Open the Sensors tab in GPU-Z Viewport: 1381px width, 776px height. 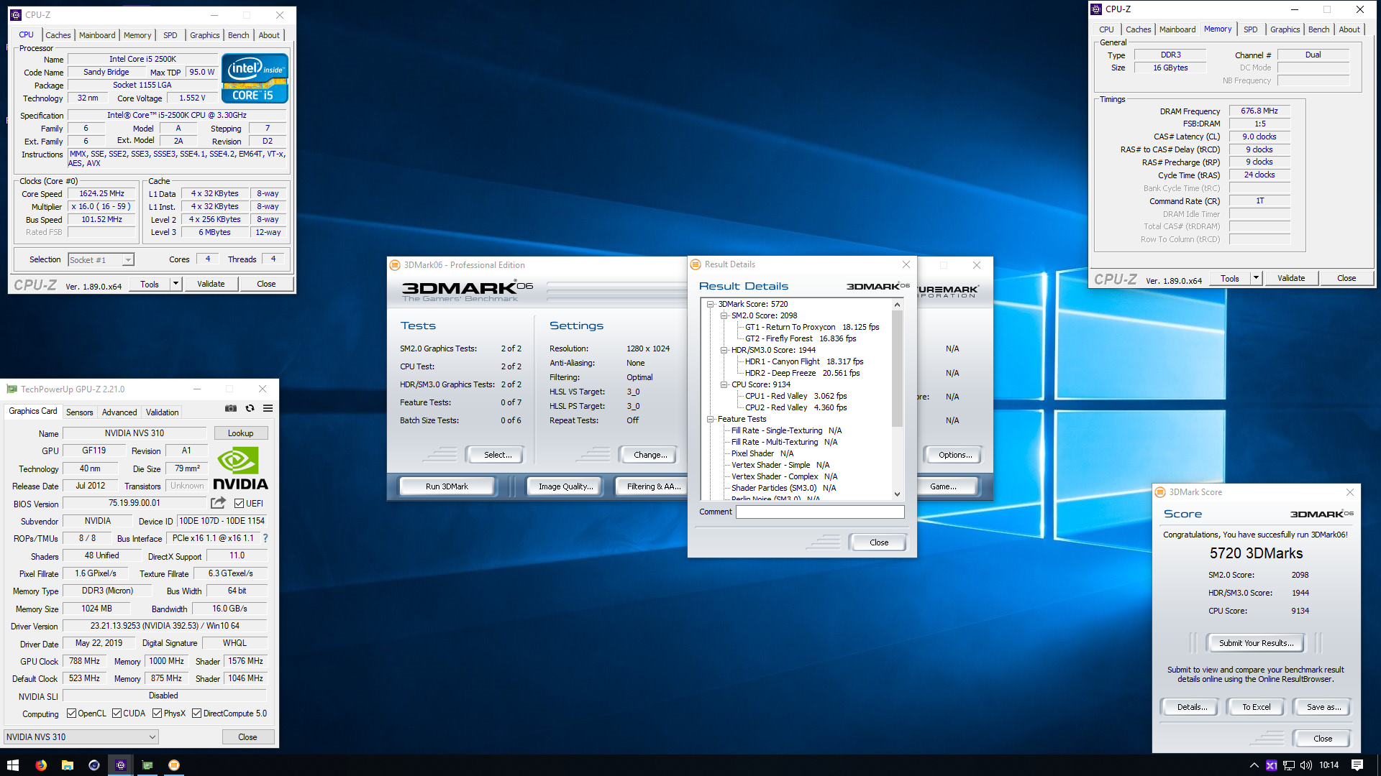80,412
